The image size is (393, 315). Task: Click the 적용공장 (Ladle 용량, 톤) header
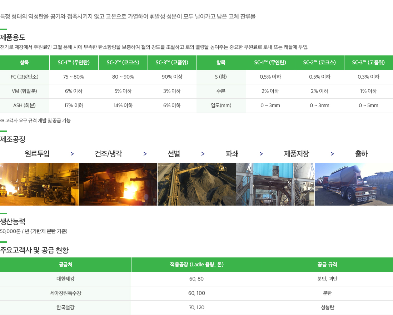click(x=197, y=264)
